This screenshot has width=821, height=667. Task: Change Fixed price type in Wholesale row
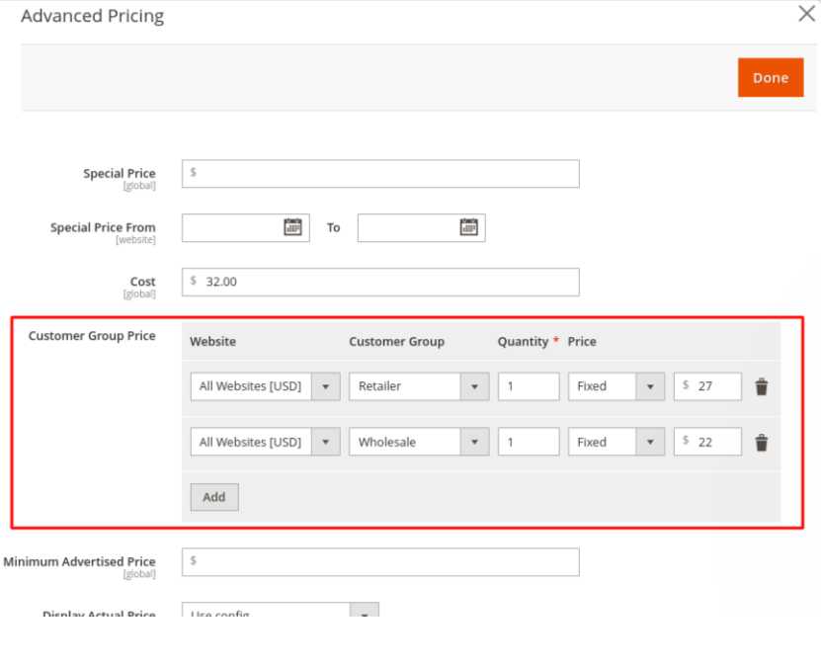coord(616,443)
